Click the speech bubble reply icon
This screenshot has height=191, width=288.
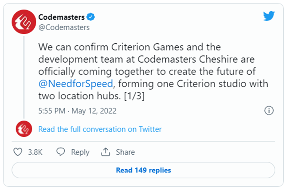coord(61,152)
